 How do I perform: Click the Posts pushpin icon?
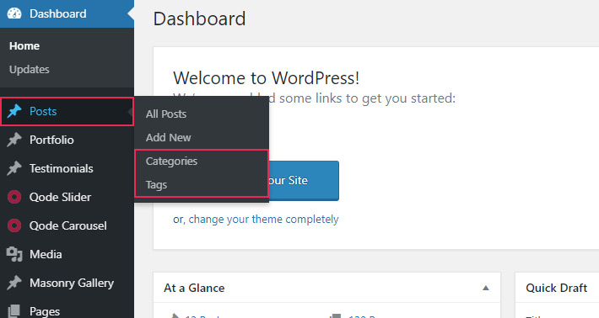pos(14,111)
